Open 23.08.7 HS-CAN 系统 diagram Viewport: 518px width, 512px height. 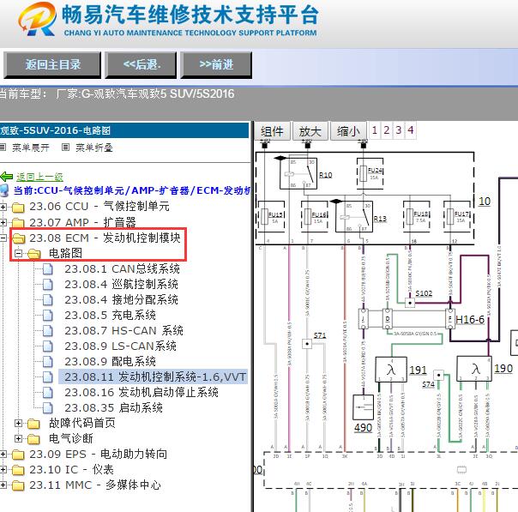(x=123, y=331)
